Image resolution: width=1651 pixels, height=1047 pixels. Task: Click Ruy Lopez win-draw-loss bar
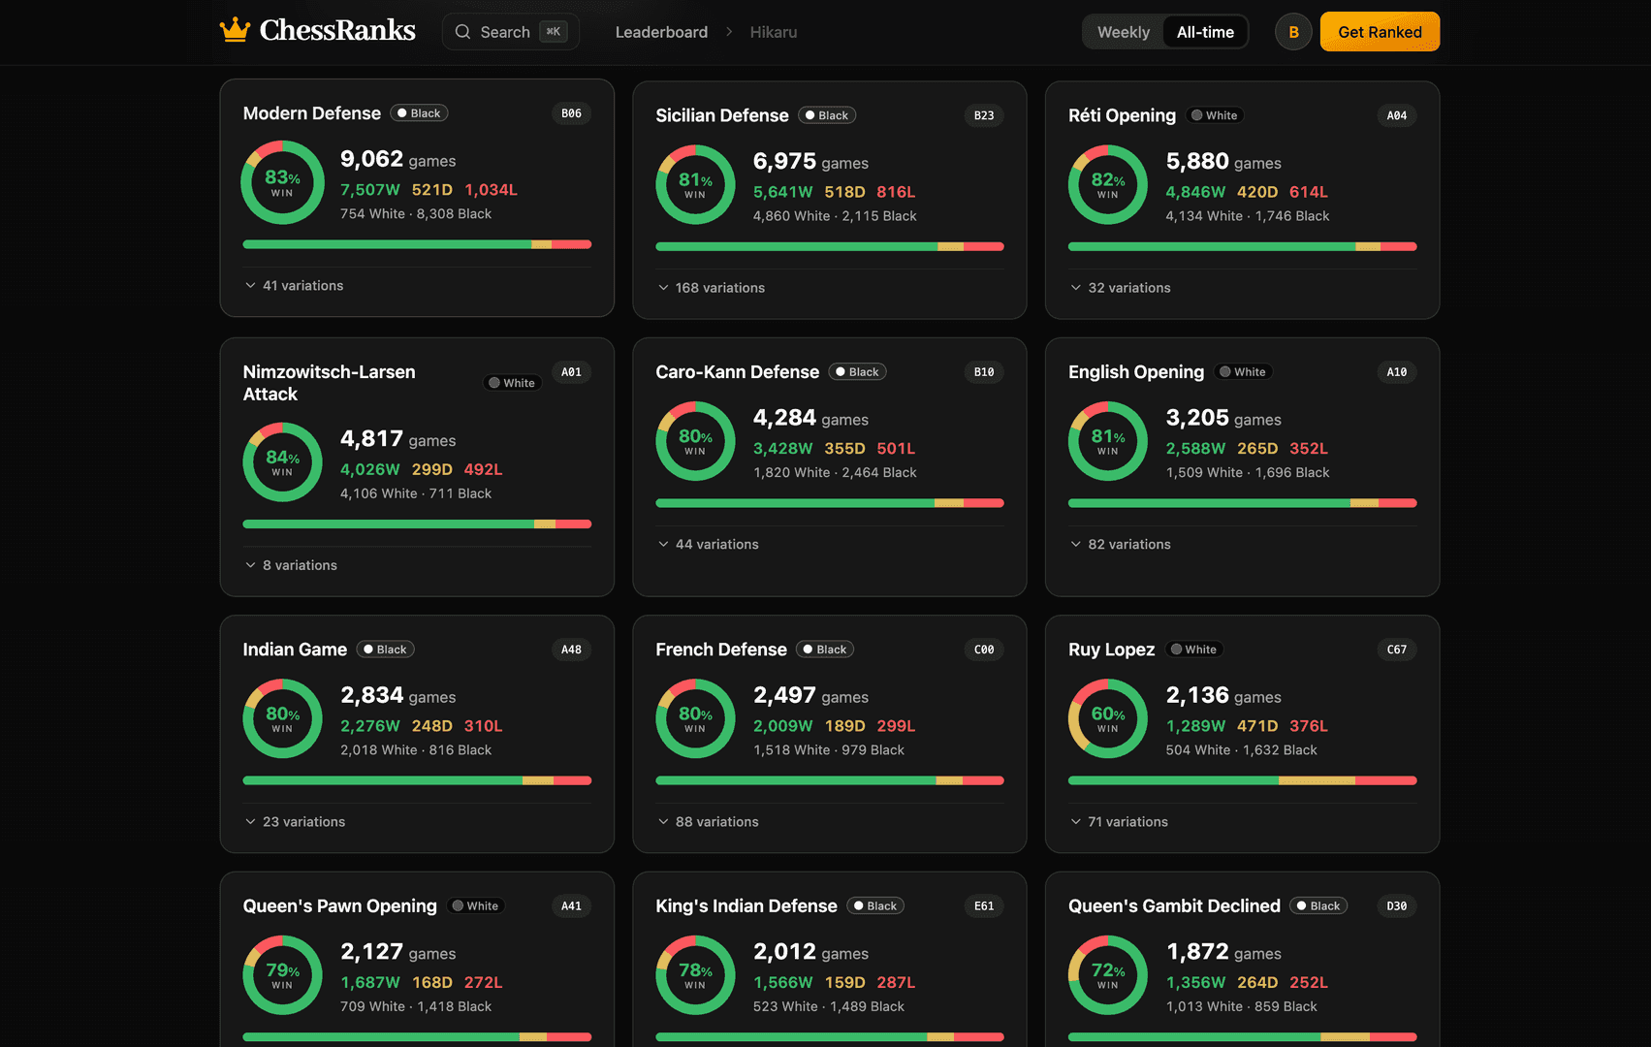[1242, 780]
